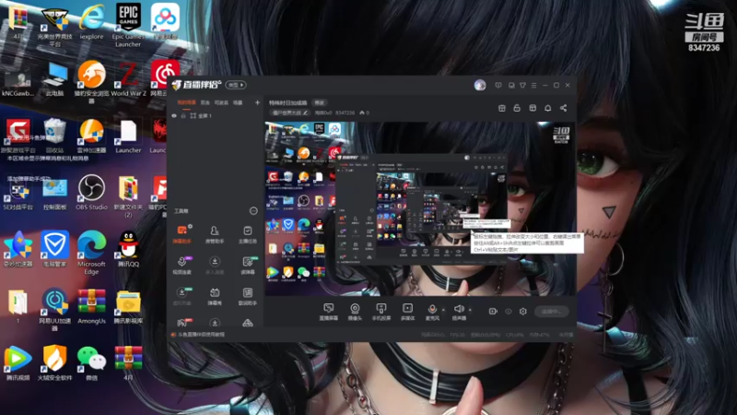Open AmongUs desktop shortcut
This screenshot has width=737, height=415.
tap(91, 306)
